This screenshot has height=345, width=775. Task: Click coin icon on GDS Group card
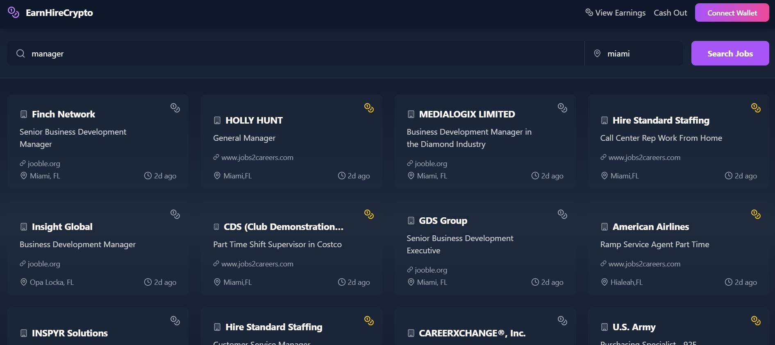[x=562, y=214]
